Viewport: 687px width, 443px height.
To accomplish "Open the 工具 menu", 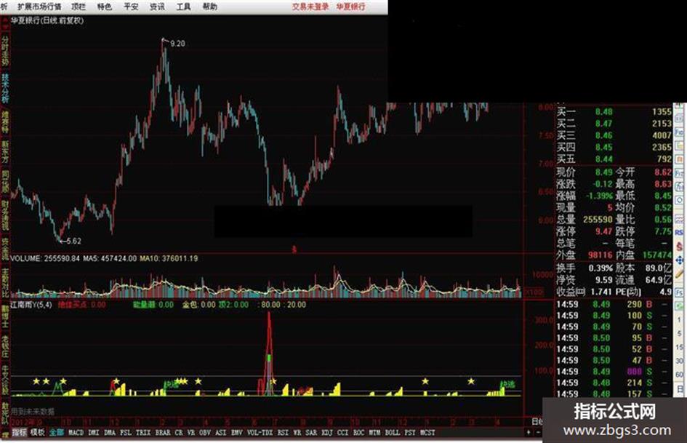I will click(x=183, y=7).
